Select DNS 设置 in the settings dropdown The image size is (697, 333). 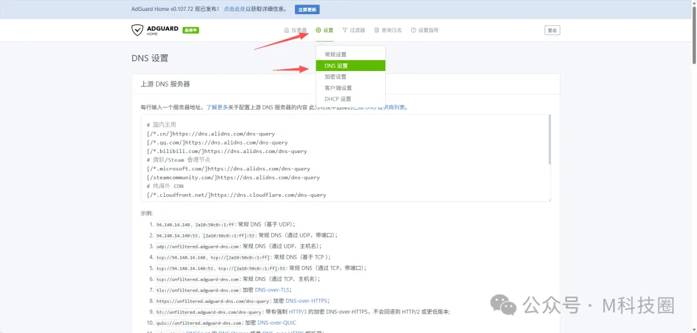(350, 66)
